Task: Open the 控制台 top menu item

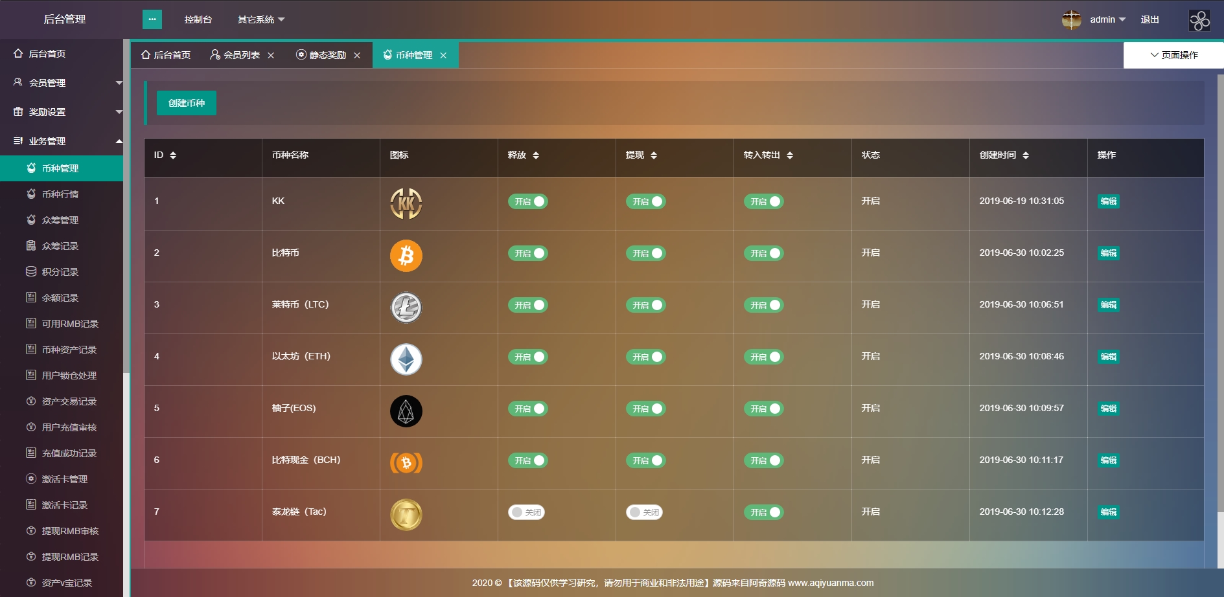Action: pyautogui.click(x=198, y=19)
